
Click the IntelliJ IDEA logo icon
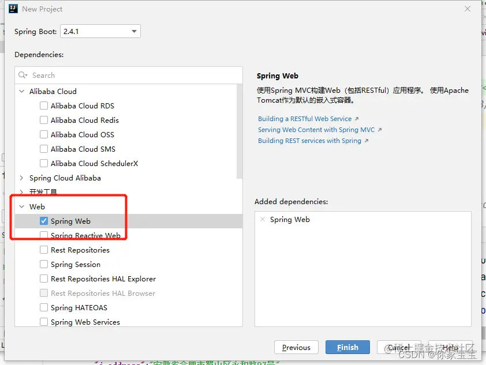click(x=13, y=9)
